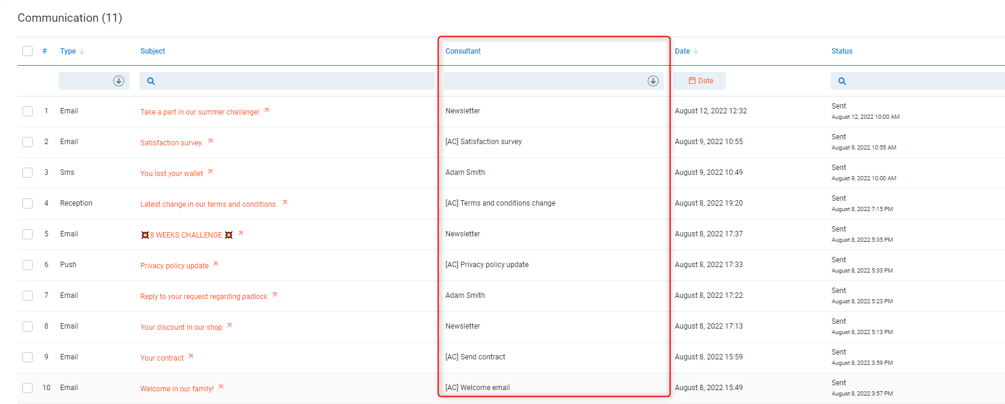This screenshot has height=404, width=1005.
Task: Open the Consultant filter dropdown
Action: coord(653,81)
